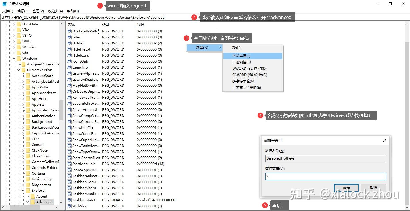Choose 项(K) from the submenu
This screenshot has width=410, height=211.
pos(253,48)
